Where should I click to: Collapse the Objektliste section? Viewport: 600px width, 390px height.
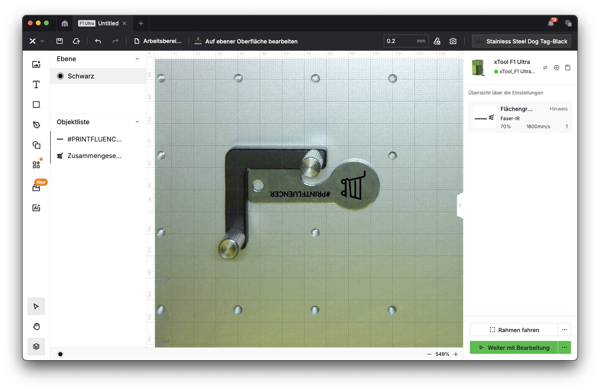[x=137, y=122]
